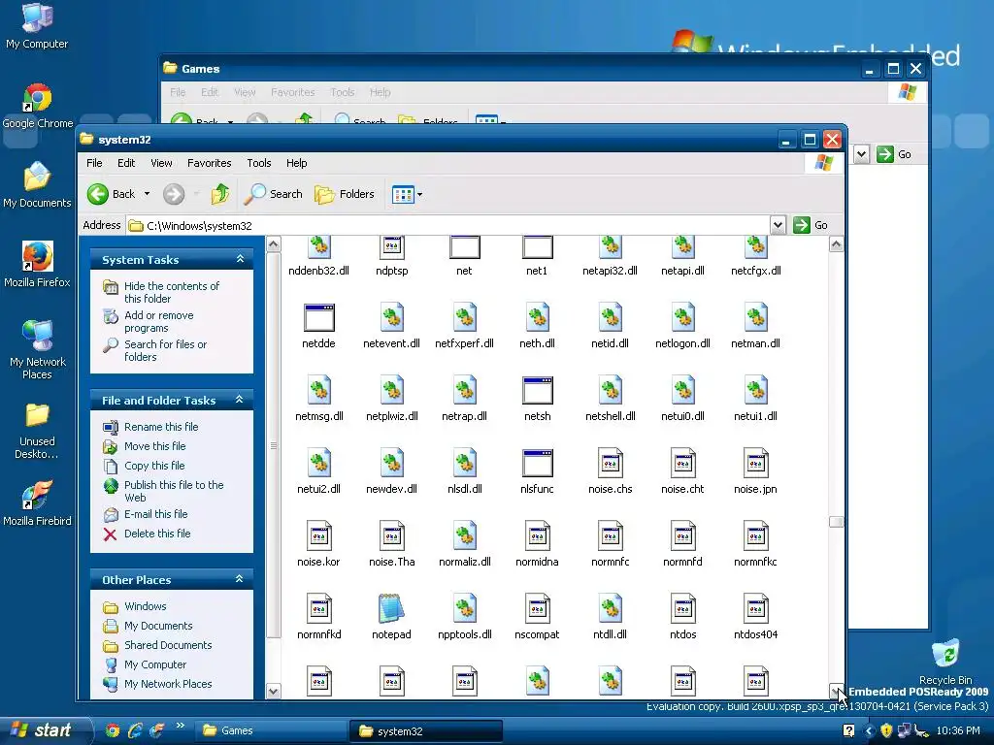Open the Tools menu in system32

pos(258,163)
